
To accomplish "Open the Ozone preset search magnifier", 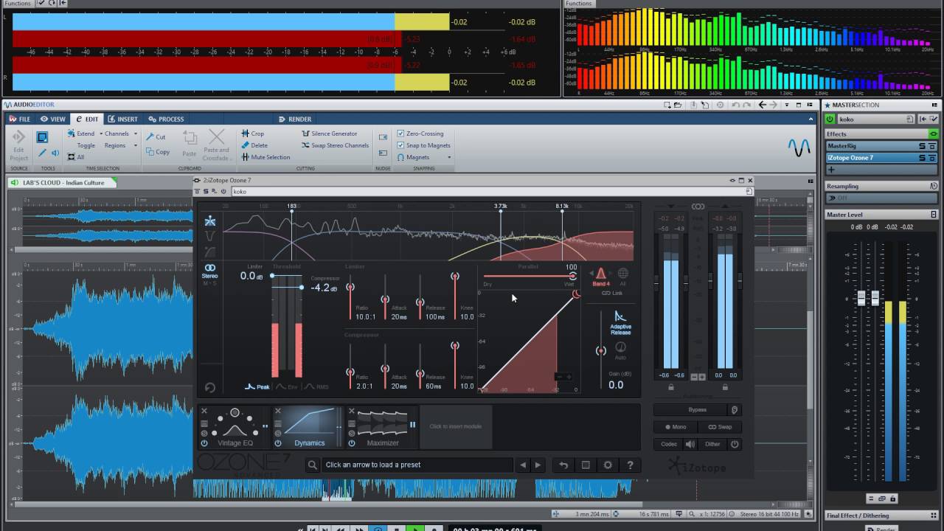I will 313,465.
